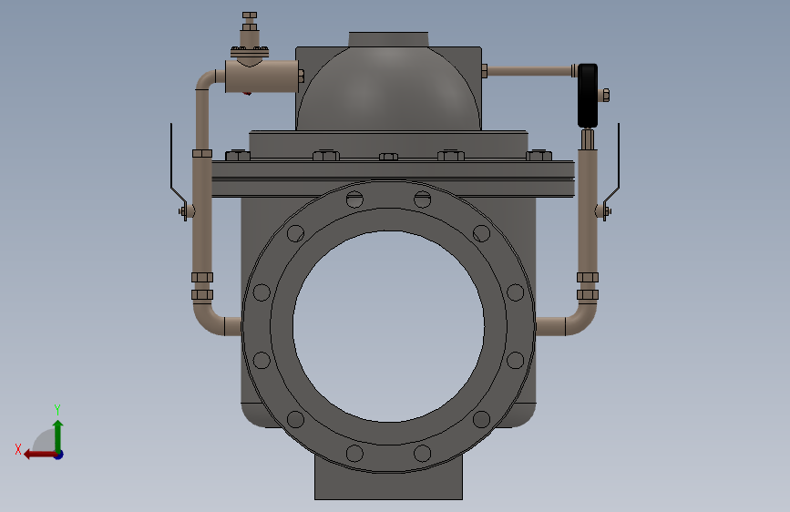Select the black pressure gauge on the model
790x512 pixels.
(x=588, y=96)
